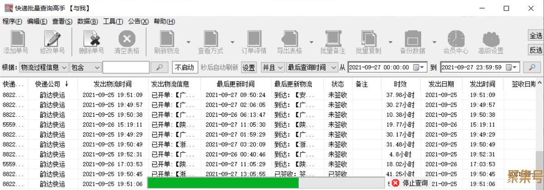Sort by 发出物流时间 column header
544x190 pixels.
(x=113, y=84)
